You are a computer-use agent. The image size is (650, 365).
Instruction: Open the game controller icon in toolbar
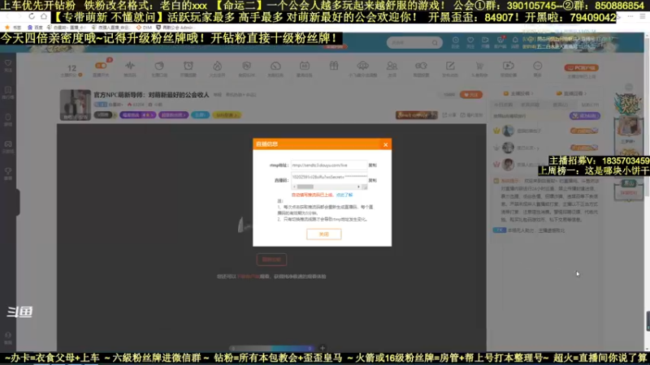[421, 66]
